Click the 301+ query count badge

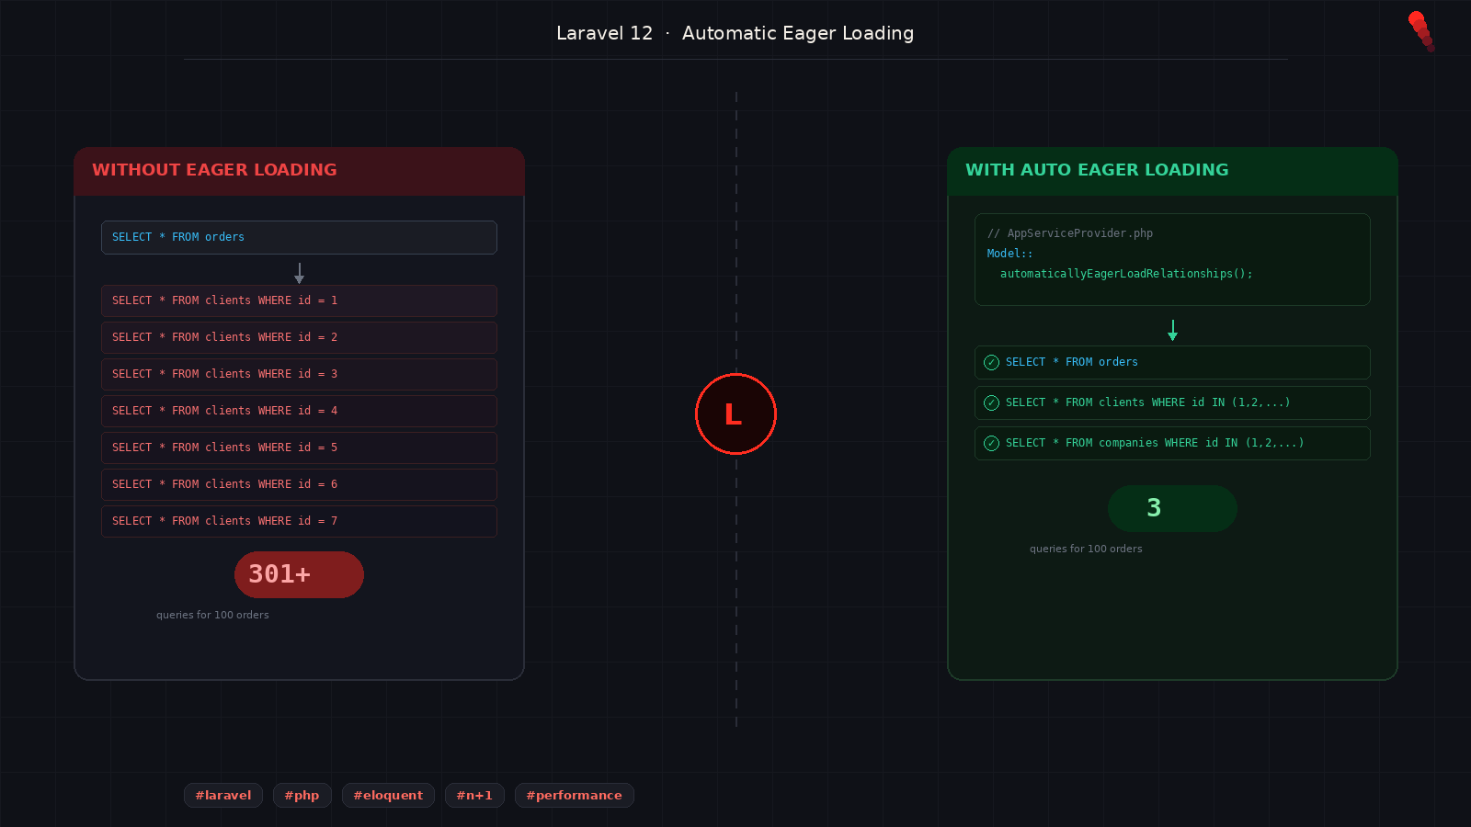point(299,574)
